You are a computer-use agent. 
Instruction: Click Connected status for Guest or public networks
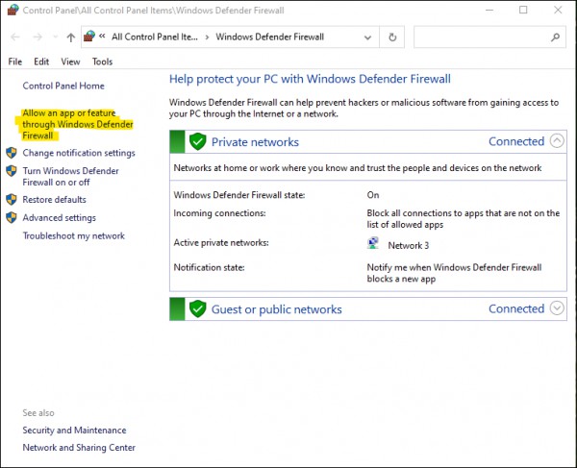[516, 308]
